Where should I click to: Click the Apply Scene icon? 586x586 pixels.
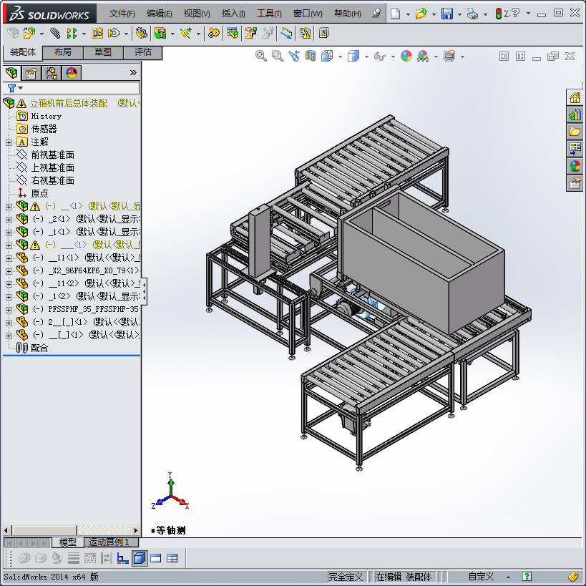pyautogui.click(x=423, y=56)
